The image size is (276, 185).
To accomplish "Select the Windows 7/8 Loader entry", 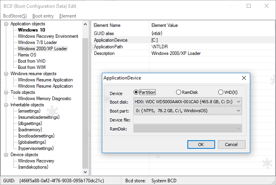I will point(37,42).
